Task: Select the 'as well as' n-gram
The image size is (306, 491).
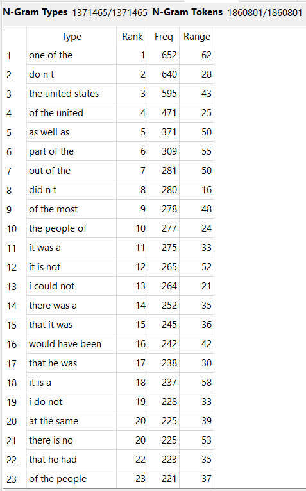Action: click(49, 132)
